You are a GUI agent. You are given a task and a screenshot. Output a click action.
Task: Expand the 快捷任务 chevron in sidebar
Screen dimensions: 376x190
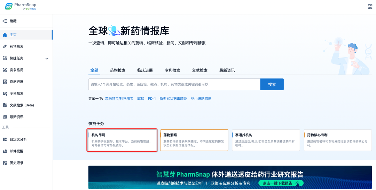tap(47, 59)
